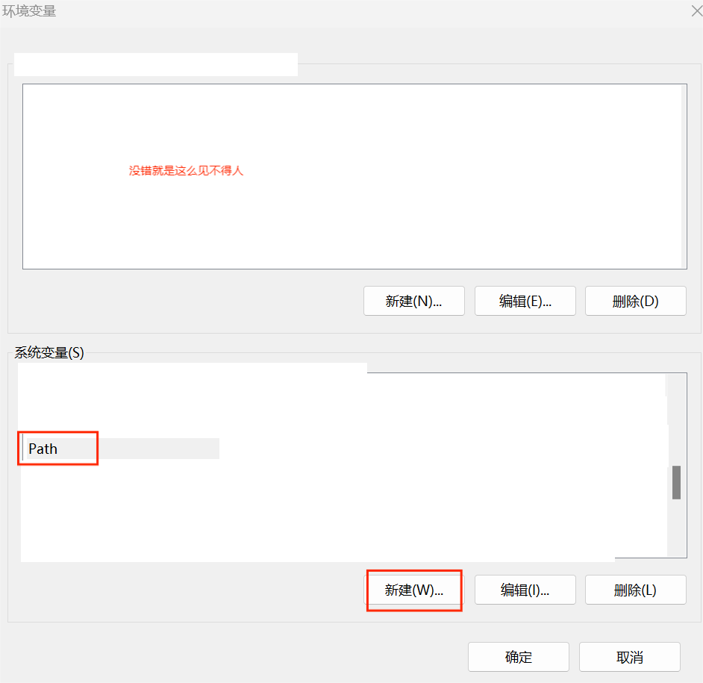This screenshot has height=683, width=703.
Task: Click the user variables list scrollbar
Action: tap(684, 175)
